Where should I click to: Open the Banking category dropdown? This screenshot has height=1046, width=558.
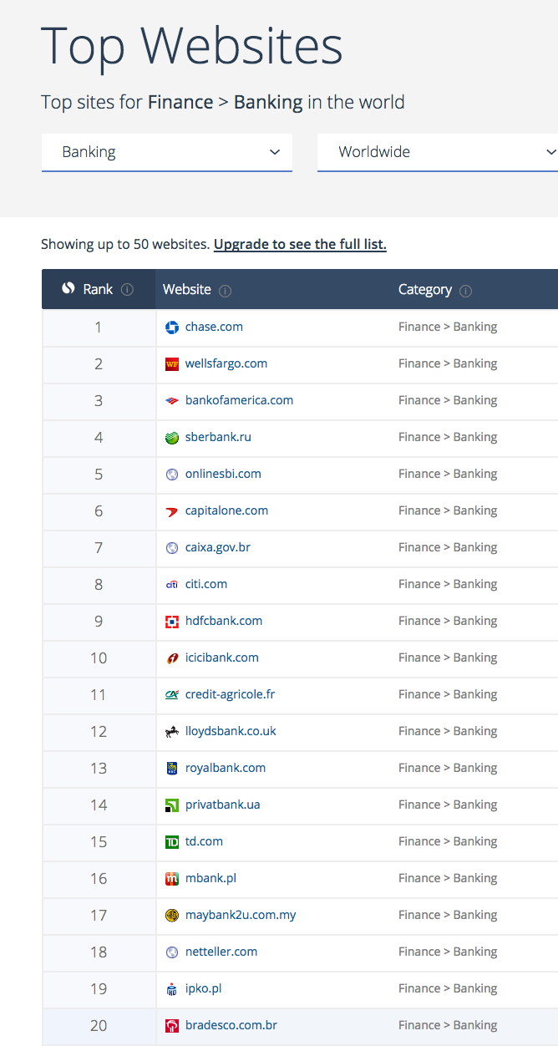click(167, 152)
